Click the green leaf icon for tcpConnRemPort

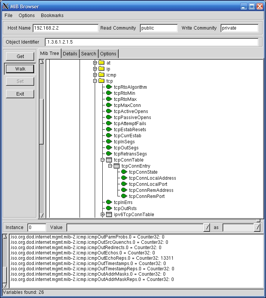[x=124, y=196]
